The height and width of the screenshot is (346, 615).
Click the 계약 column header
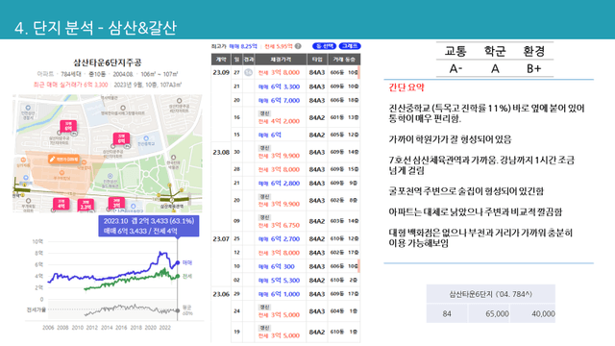tap(221, 60)
